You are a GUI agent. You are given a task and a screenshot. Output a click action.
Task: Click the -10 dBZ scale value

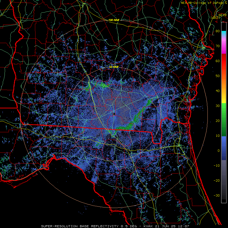coord(217,166)
